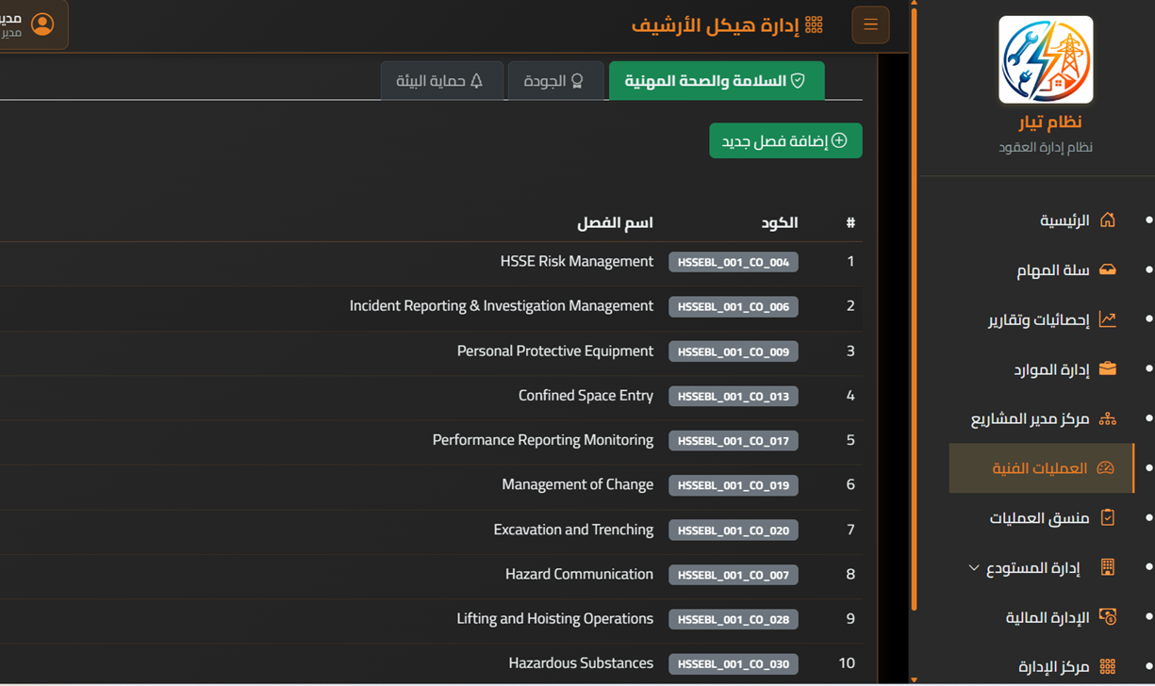This screenshot has height=686, width=1155.
Task: Select the Excavation and Trenching chapter
Action: point(573,530)
